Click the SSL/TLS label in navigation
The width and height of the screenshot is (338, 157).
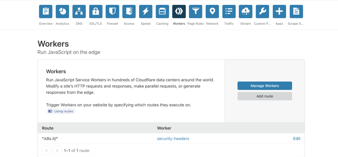pos(96,24)
